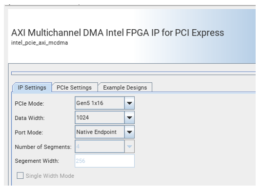Click the Port Mode dropdown arrow
This screenshot has height=189, width=262.
click(x=129, y=132)
